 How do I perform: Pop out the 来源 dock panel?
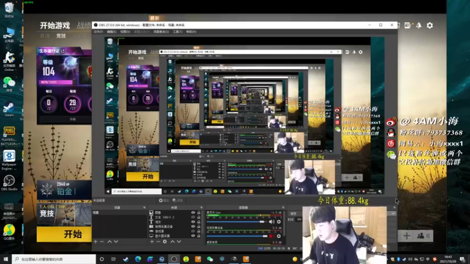tap(202, 208)
